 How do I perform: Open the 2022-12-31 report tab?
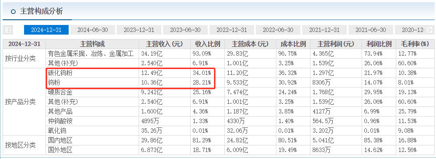(232, 30)
